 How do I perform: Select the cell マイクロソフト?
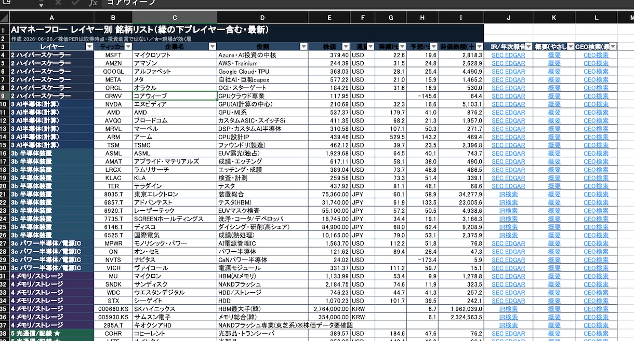[175, 55]
